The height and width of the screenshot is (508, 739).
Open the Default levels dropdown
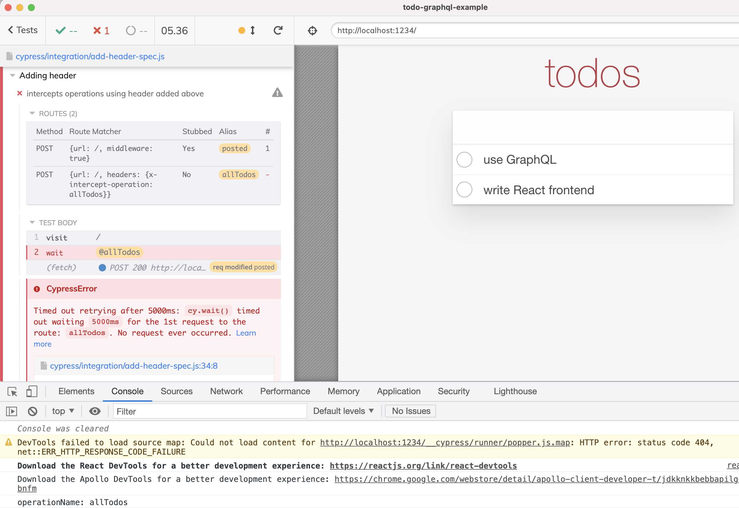click(x=343, y=411)
